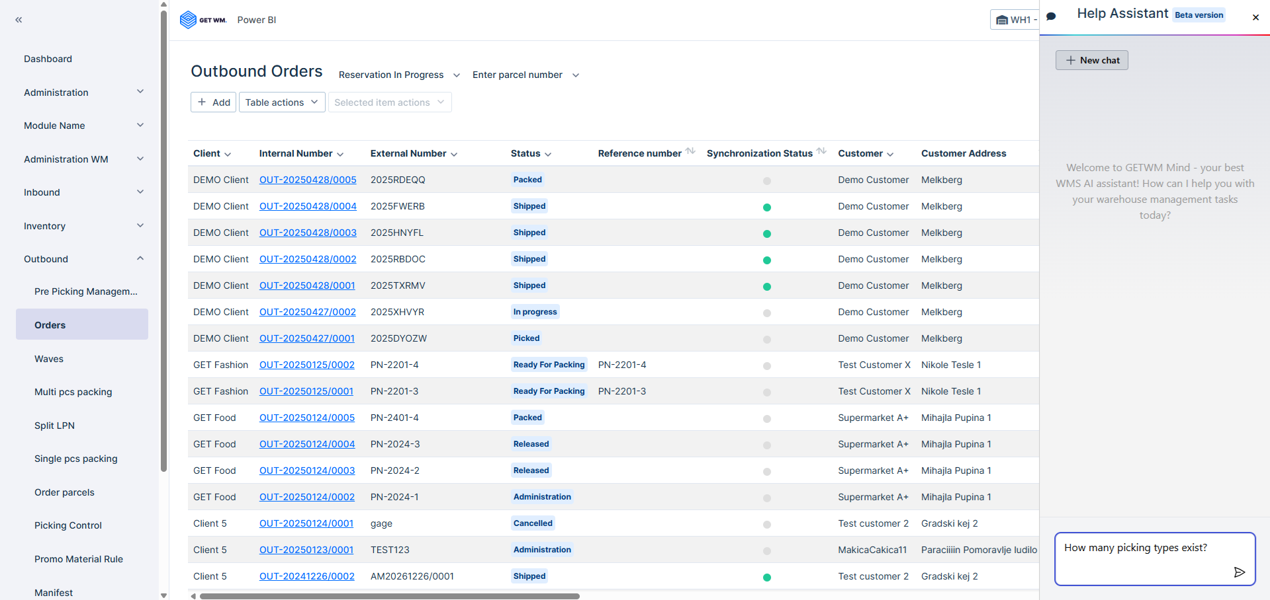Click the table horizontal scrollbar
The width and height of the screenshot is (1270, 600).
(390, 596)
